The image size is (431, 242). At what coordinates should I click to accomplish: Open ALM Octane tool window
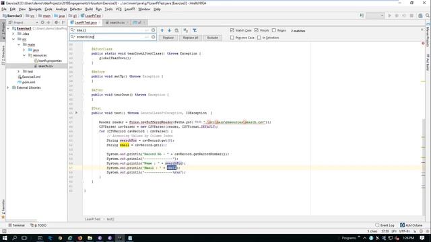[x=411, y=225]
